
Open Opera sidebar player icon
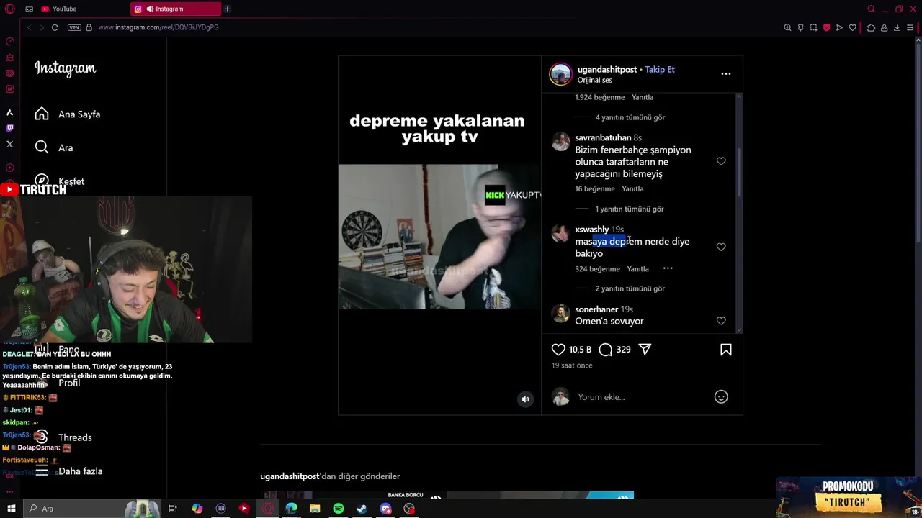click(10, 168)
